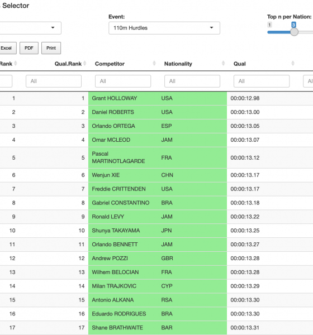This screenshot has height=335, width=313.
Task: Select competitor Antonio ALKANA
Action: click(x=113, y=300)
